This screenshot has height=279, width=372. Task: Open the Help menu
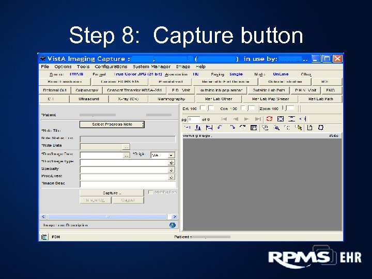click(x=200, y=67)
